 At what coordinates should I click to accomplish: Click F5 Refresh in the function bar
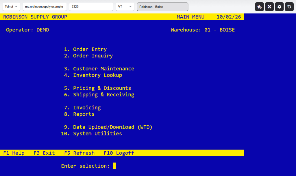[79, 153]
